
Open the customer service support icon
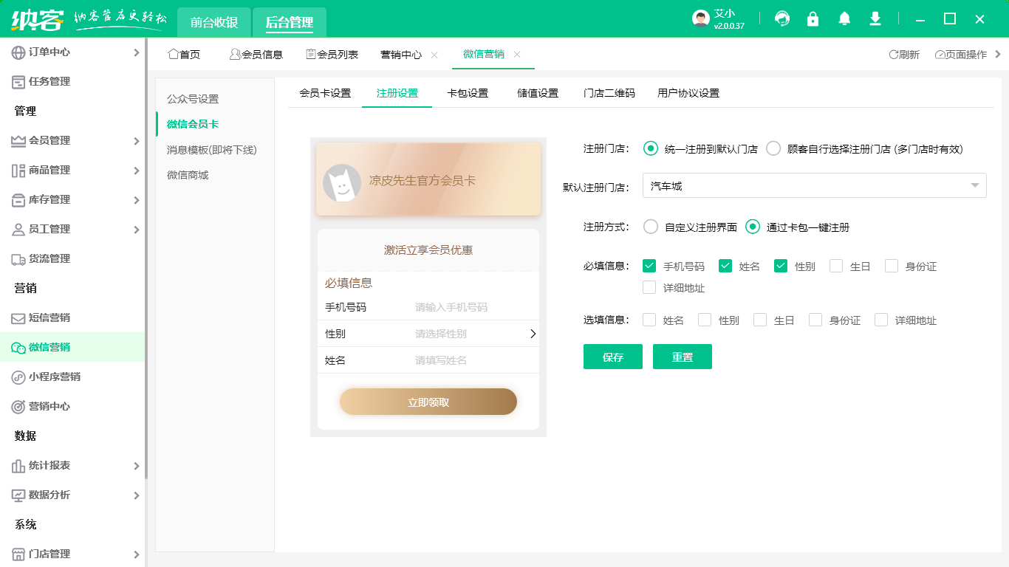click(x=781, y=18)
